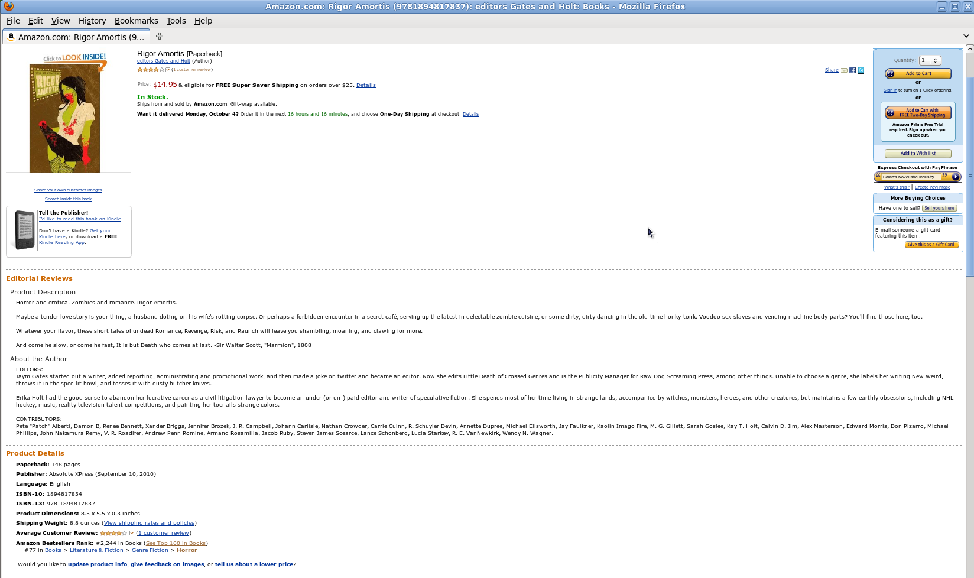Click Give this as a Gift Card
Viewport: 974px width, 578px height.
(931, 245)
